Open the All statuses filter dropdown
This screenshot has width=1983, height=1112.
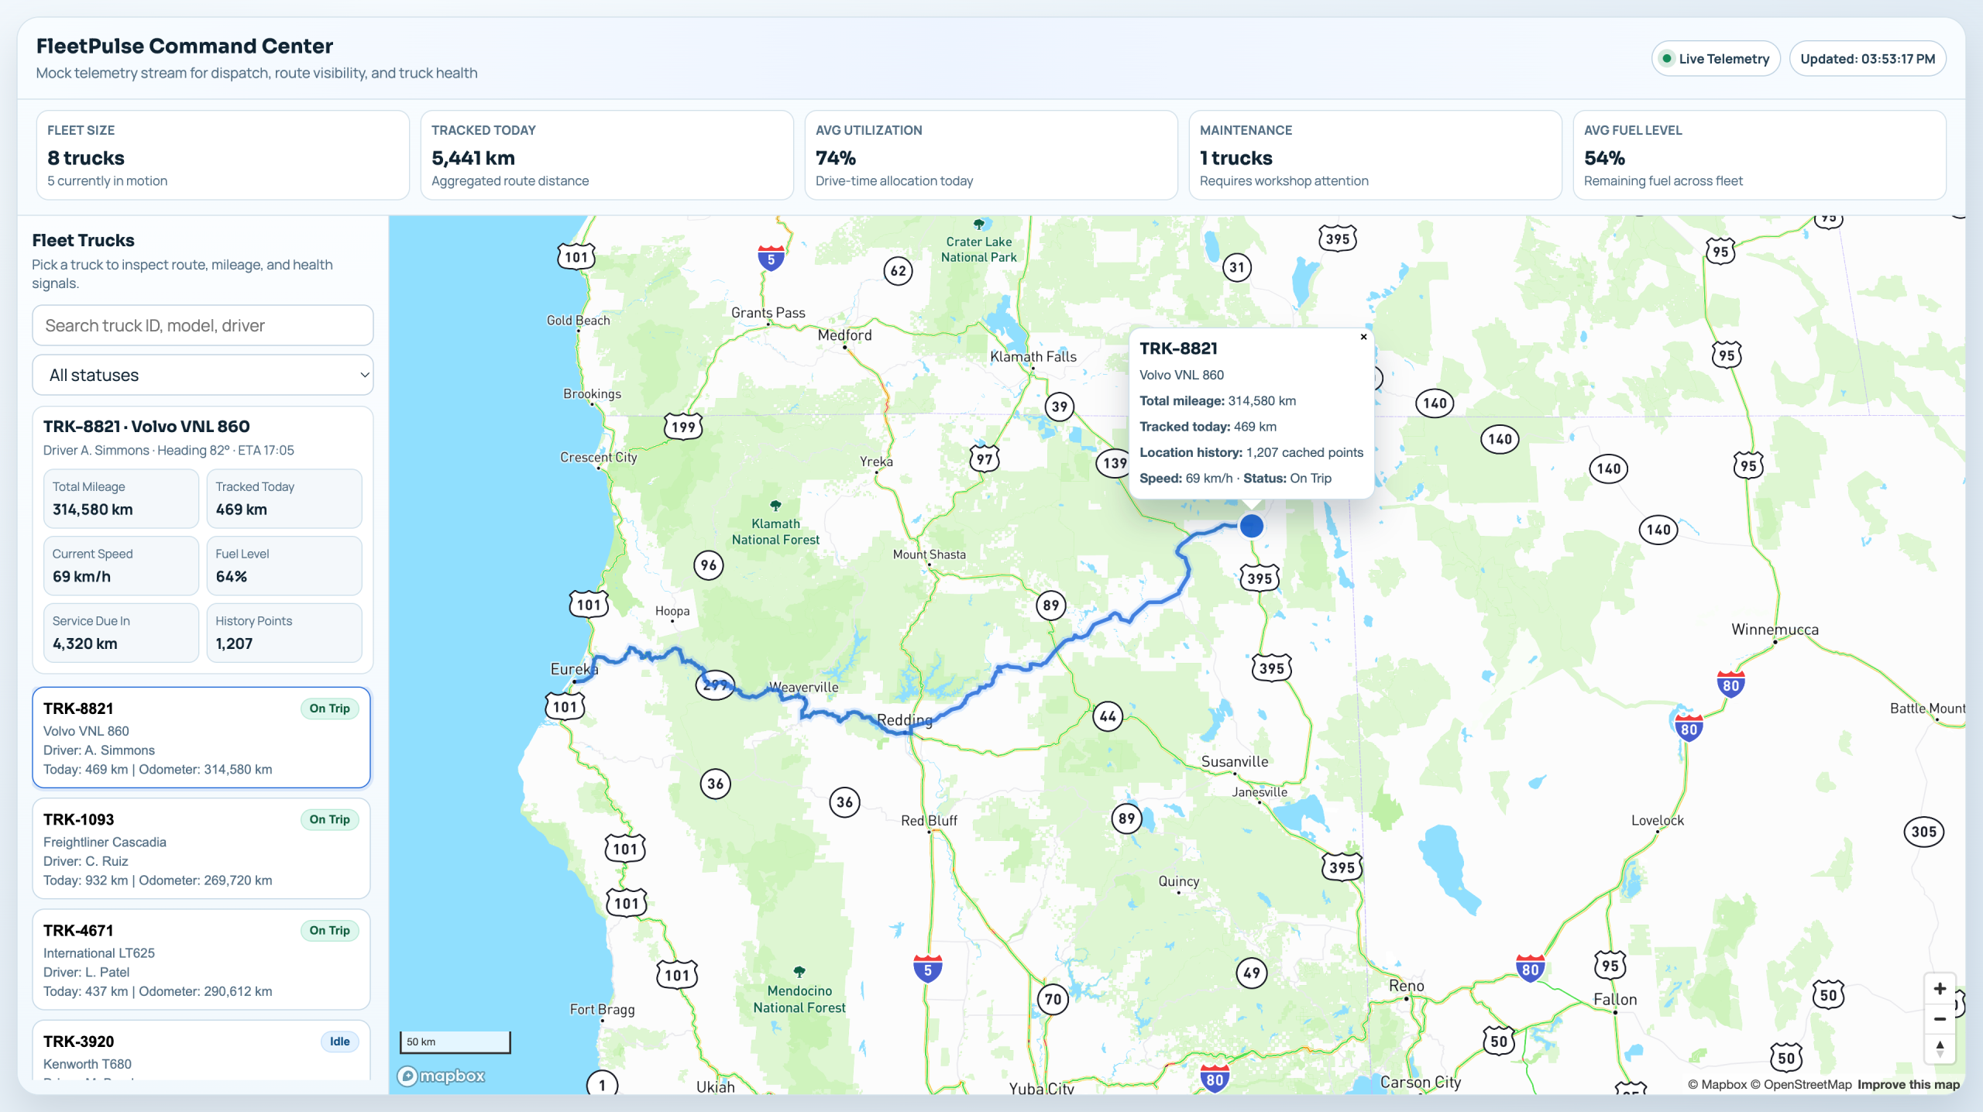pyautogui.click(x=202, y=376)
